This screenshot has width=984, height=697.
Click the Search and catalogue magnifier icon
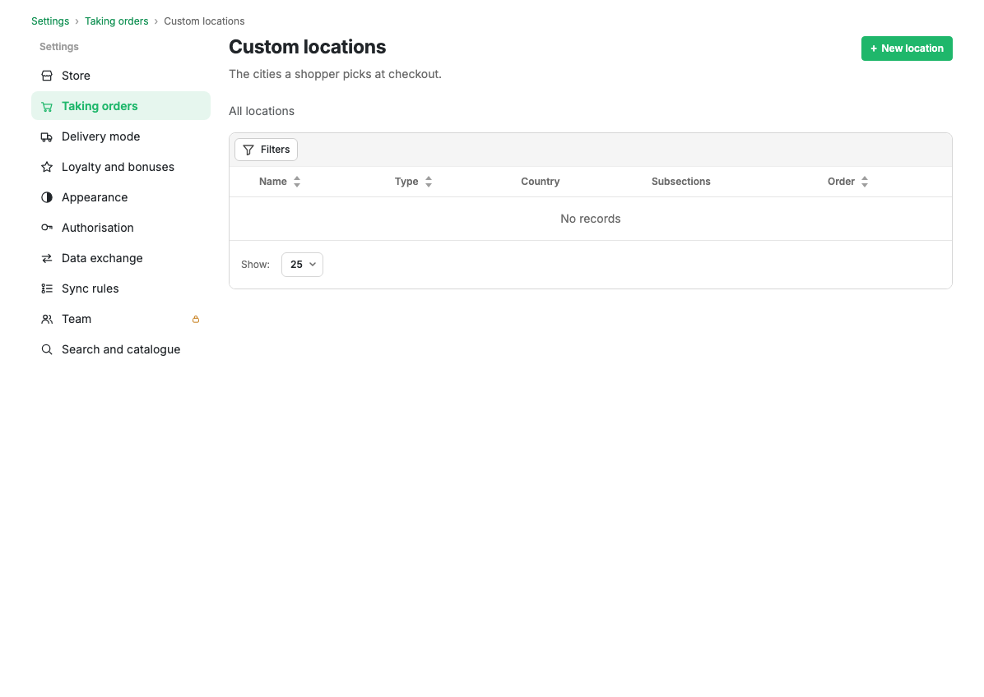[x=46, y=350]
